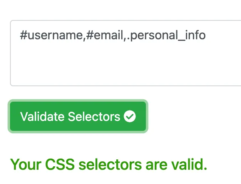Click the 'Your CSS selectors are valid' message
Viewport: 241px width, 184px height.
109,164
